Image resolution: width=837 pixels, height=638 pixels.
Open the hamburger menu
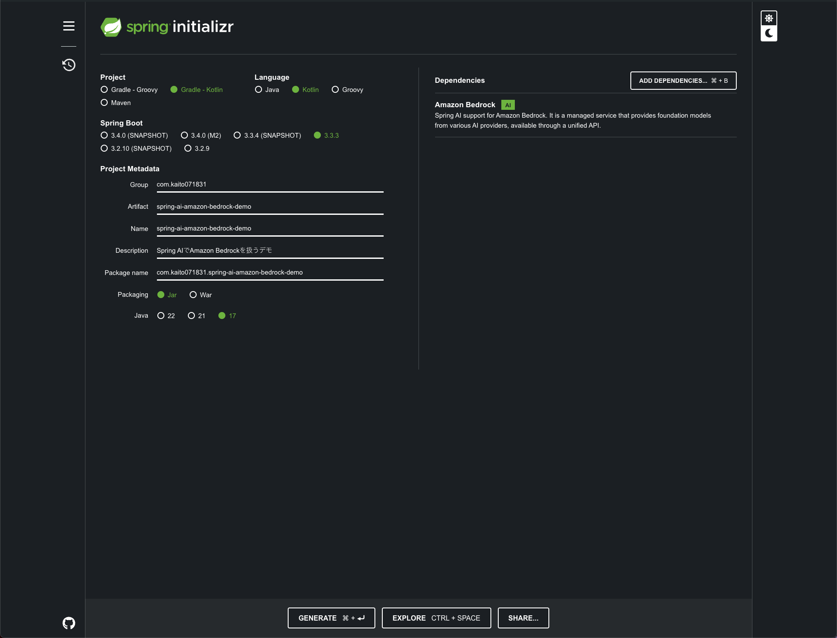coord(68,26)
